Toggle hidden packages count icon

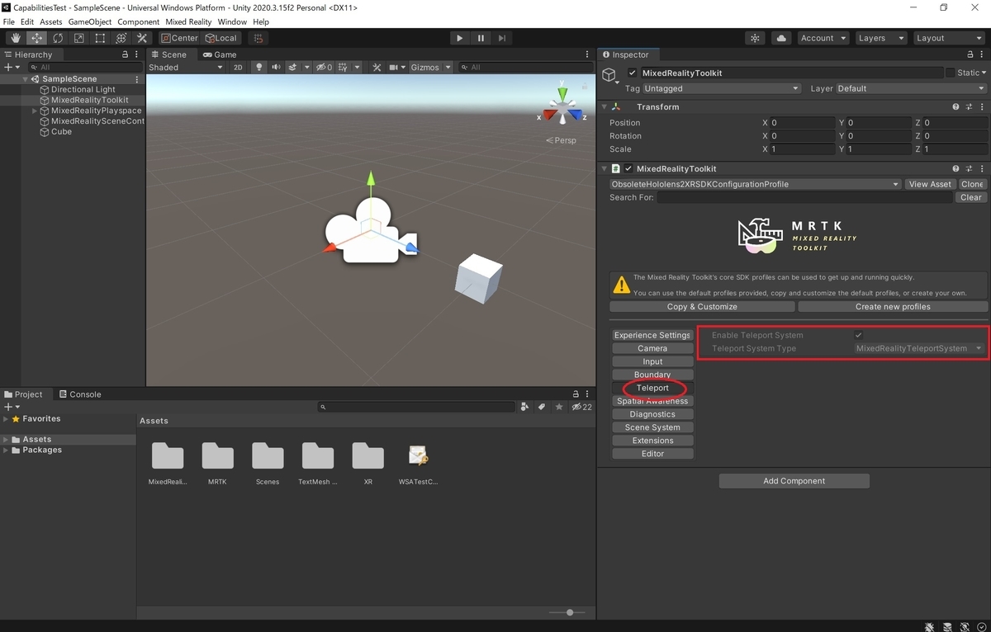[x=581, y=407]
